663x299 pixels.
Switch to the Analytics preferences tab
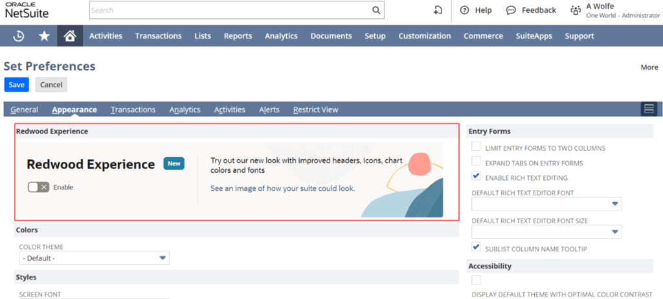pos(185,109)
